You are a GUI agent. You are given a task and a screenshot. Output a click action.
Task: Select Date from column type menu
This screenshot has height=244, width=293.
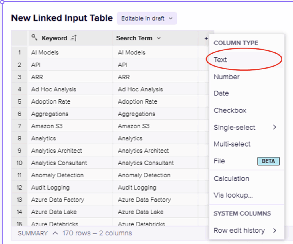click(221, 93)
